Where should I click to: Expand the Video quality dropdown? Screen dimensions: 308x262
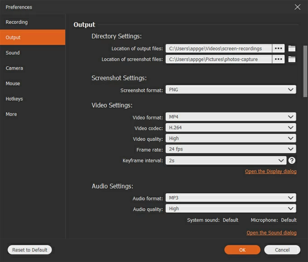tap(231, 138)
